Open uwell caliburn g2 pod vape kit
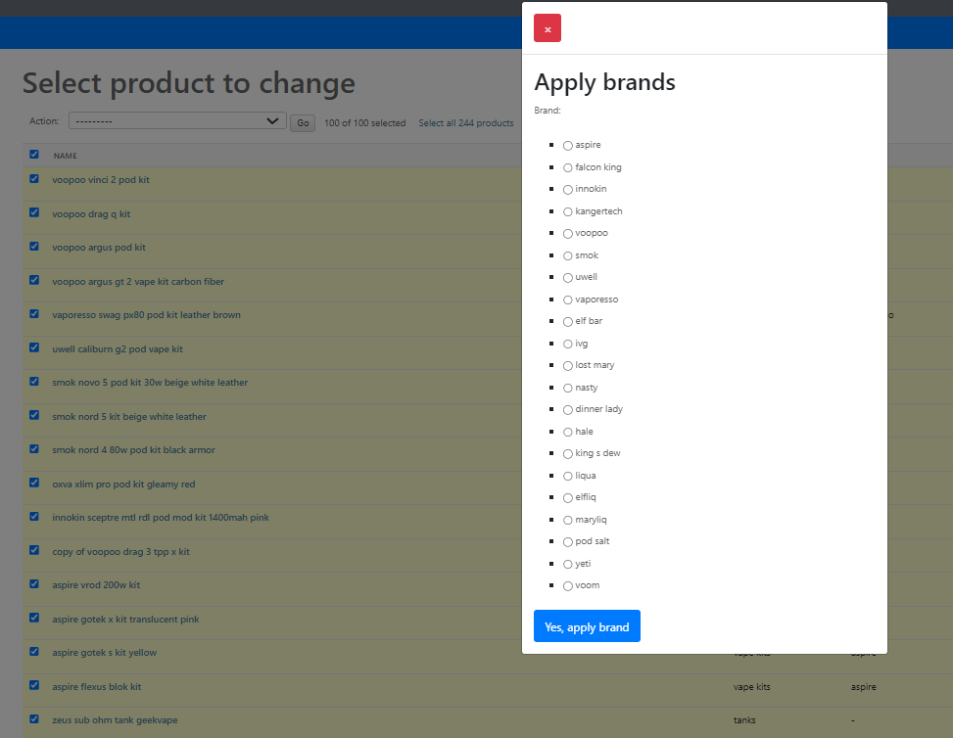Image resolution: width=953 pixels, height=738 pixels. tap(118, 349)
